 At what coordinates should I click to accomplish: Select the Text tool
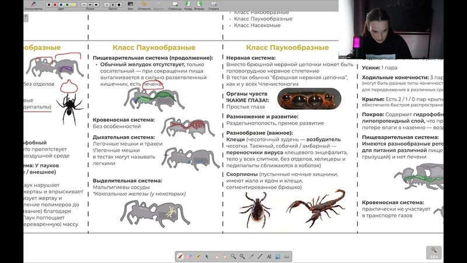click(269, 257)
